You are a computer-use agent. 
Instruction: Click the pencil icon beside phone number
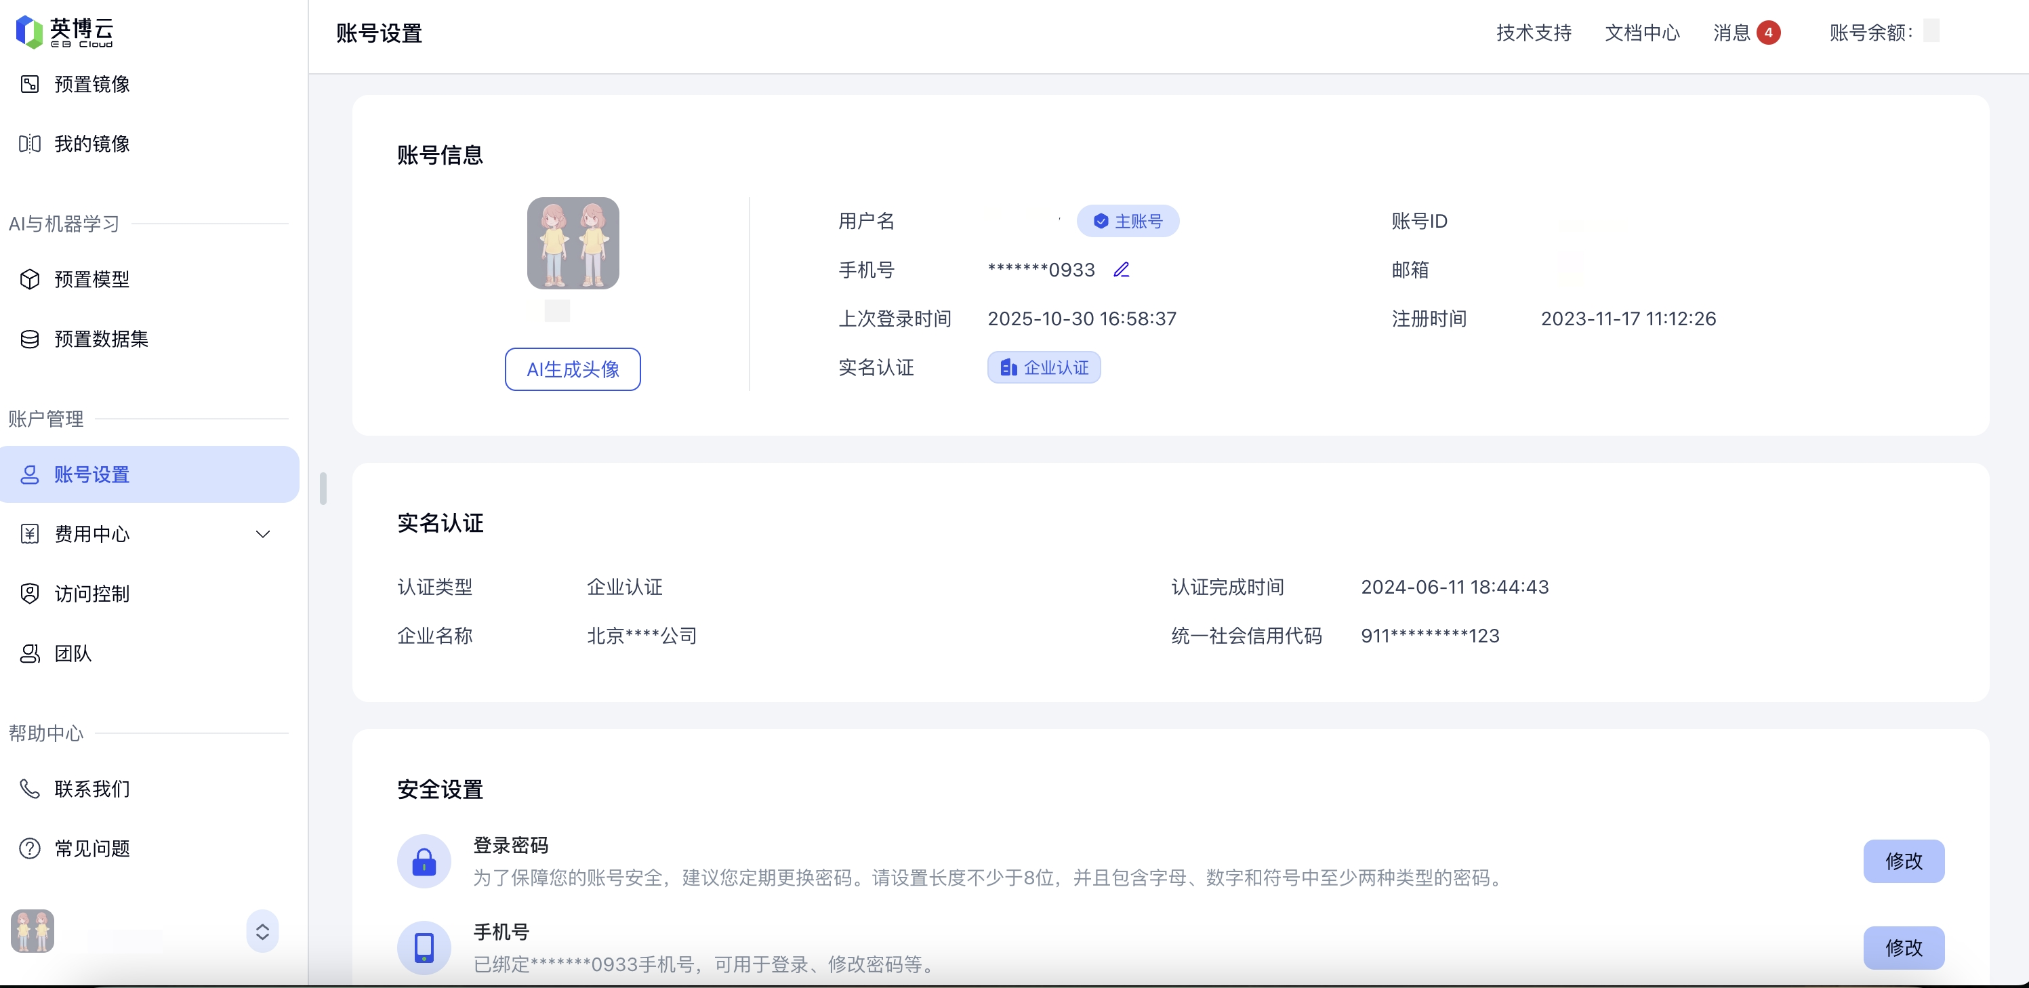(1122, 270)
